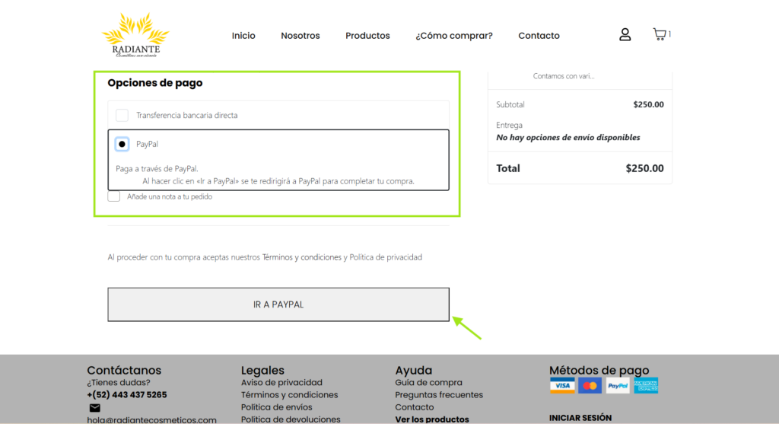Click Ver los productos link
This screenshot has height=424, width=779.
[432, 419]
